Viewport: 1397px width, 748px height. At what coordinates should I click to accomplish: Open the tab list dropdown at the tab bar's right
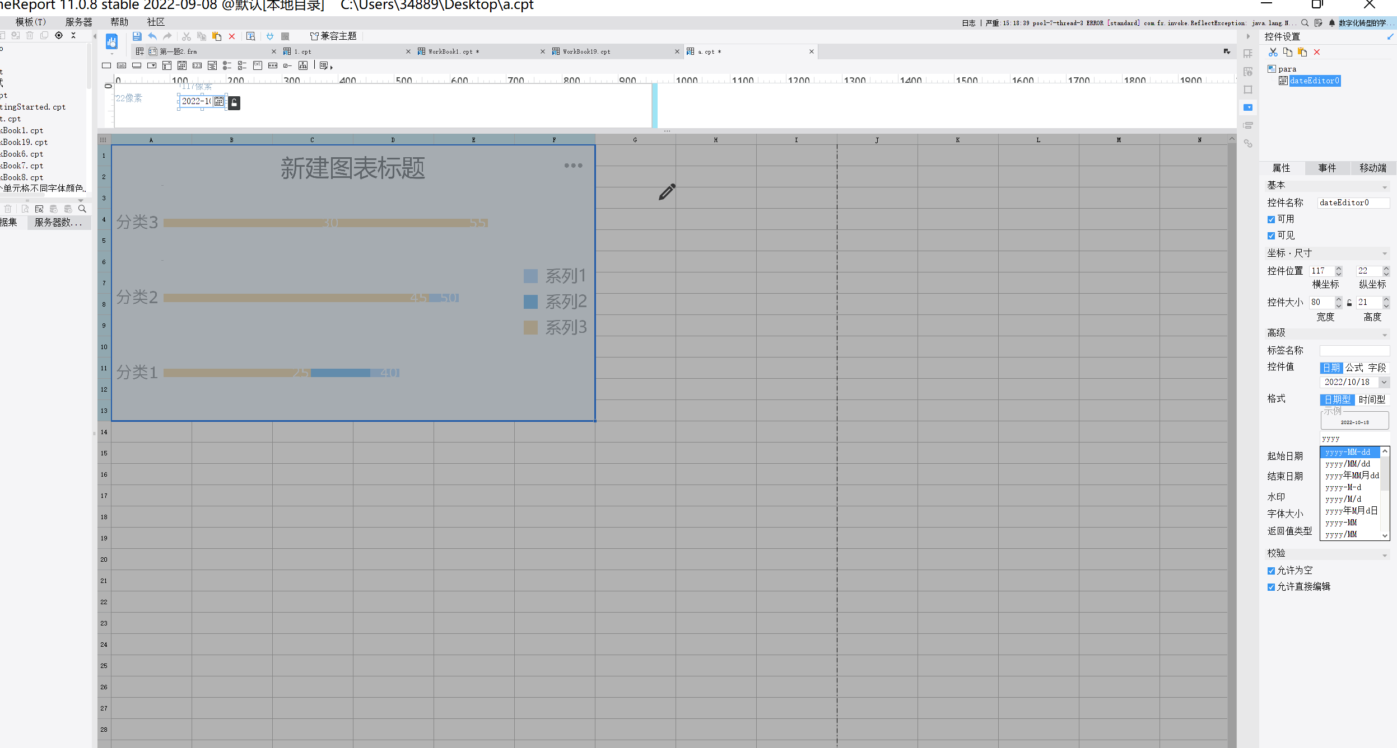[1227, 51]
